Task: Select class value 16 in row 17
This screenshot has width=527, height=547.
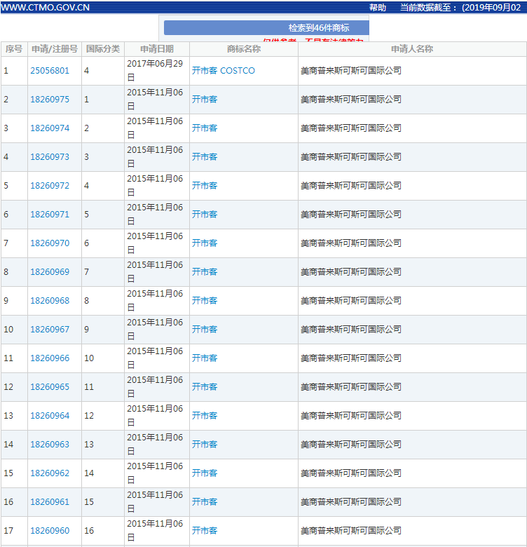Action: (x=89, y=531)
